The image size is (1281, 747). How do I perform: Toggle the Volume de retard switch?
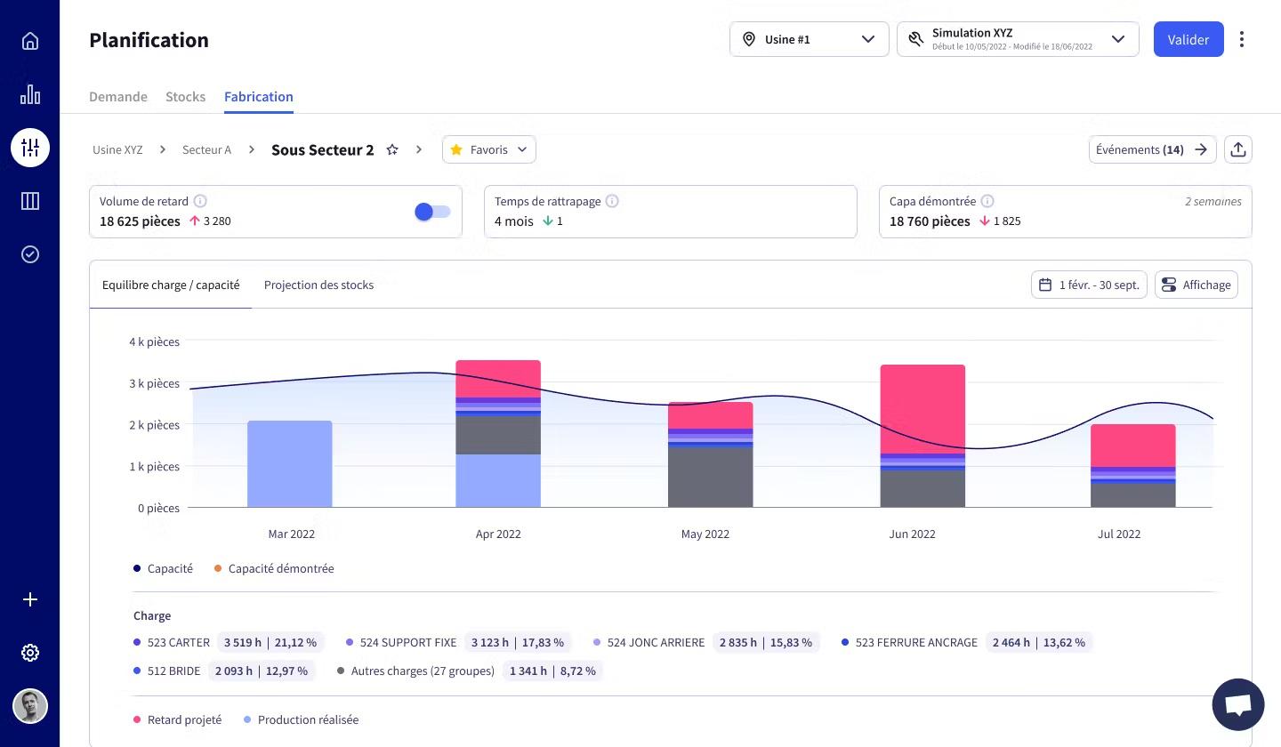pyautogui.click(x=432, y=212)
